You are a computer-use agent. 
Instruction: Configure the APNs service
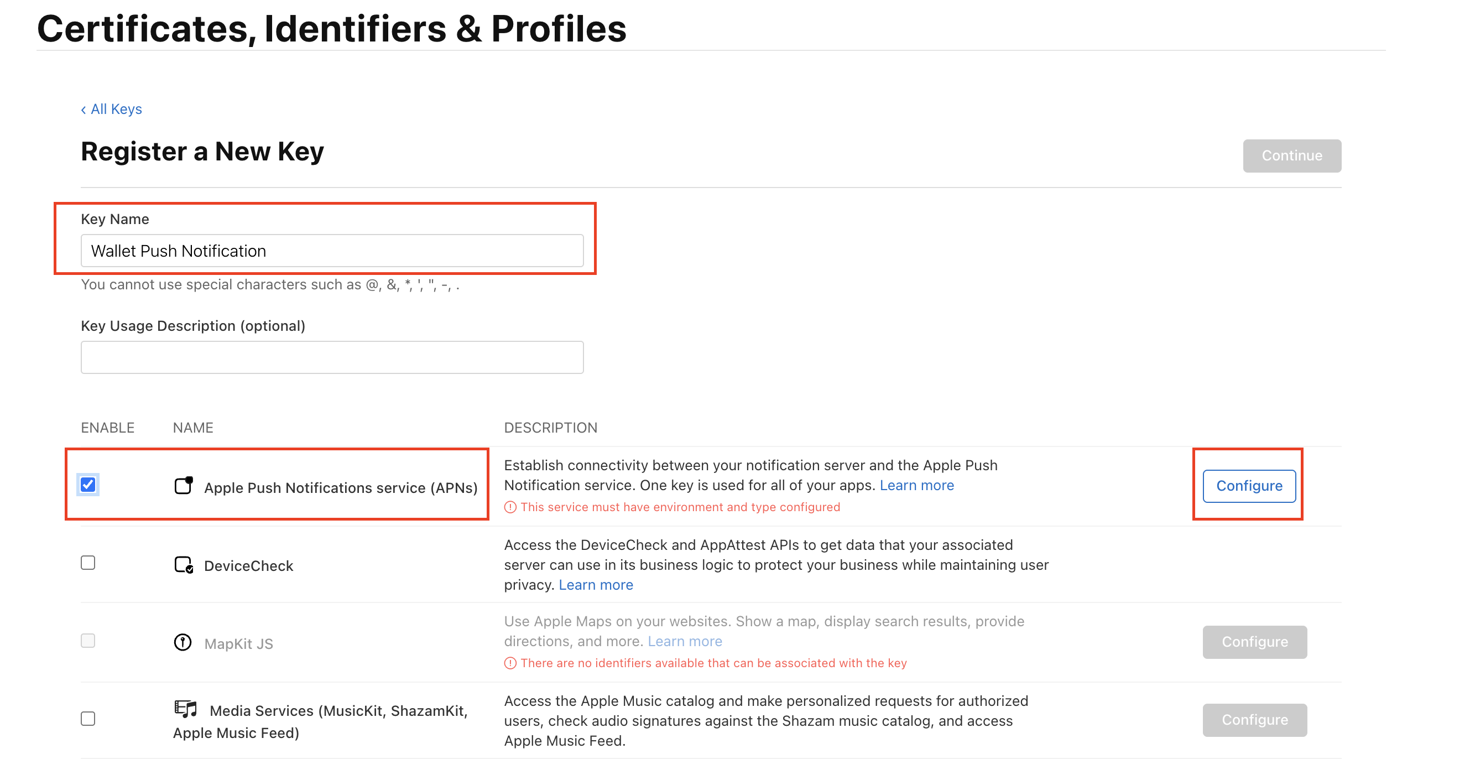[x=1249, y=486]
